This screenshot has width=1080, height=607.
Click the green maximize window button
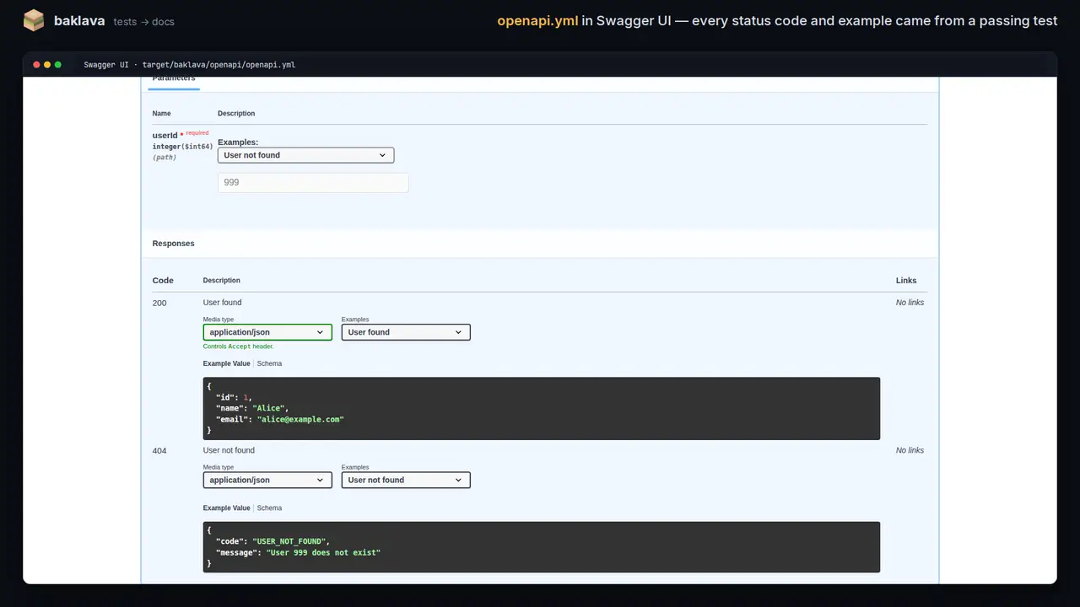58,65
